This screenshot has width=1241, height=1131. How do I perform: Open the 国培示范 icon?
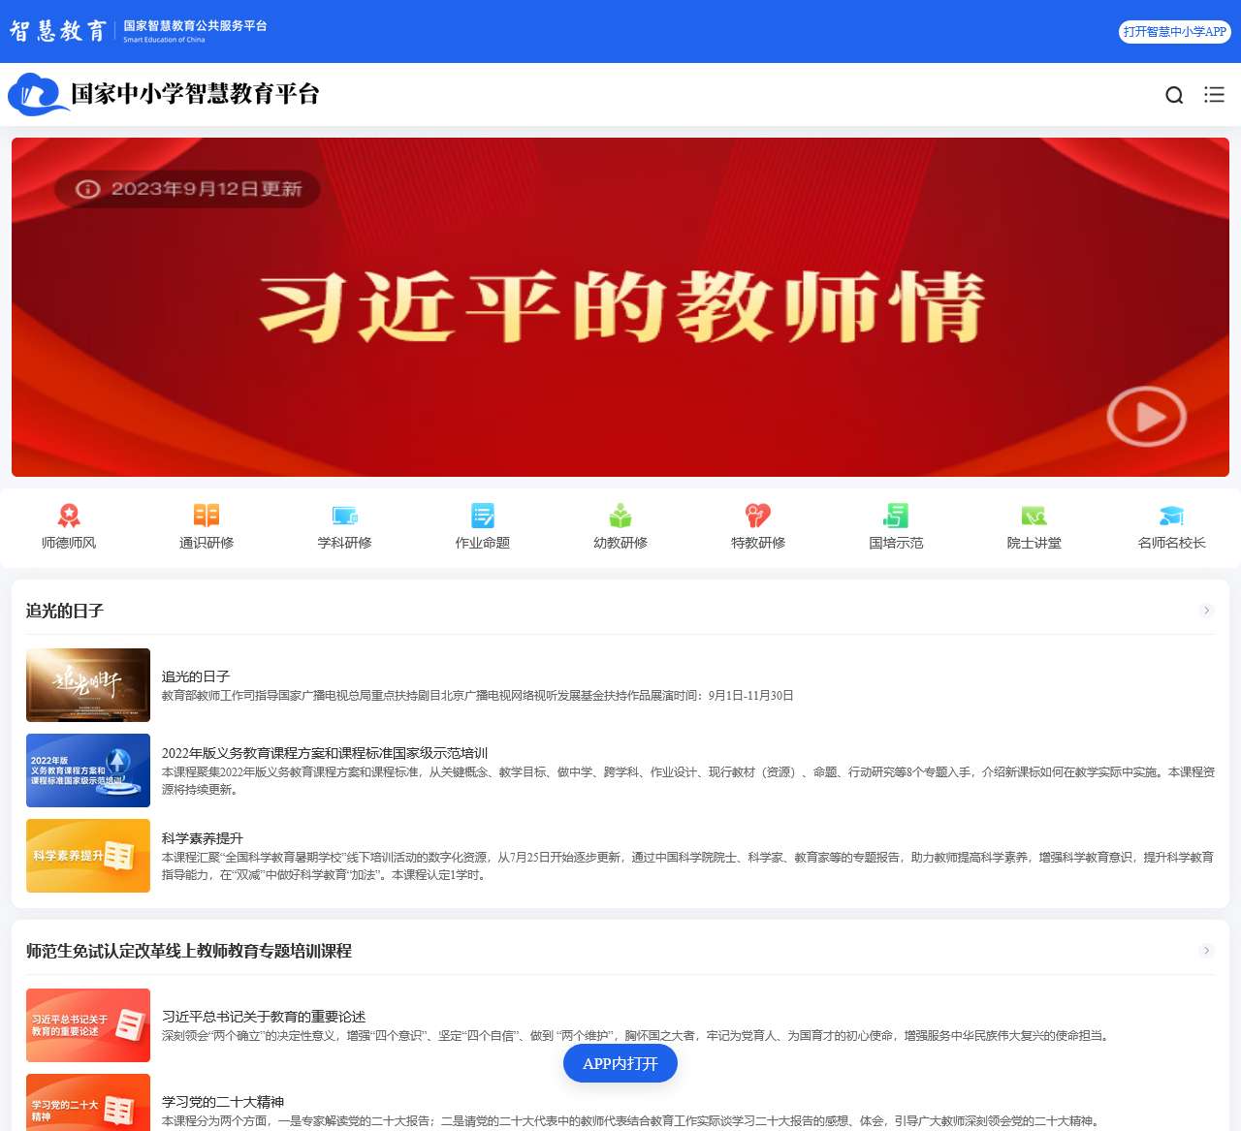coord(897,516)
